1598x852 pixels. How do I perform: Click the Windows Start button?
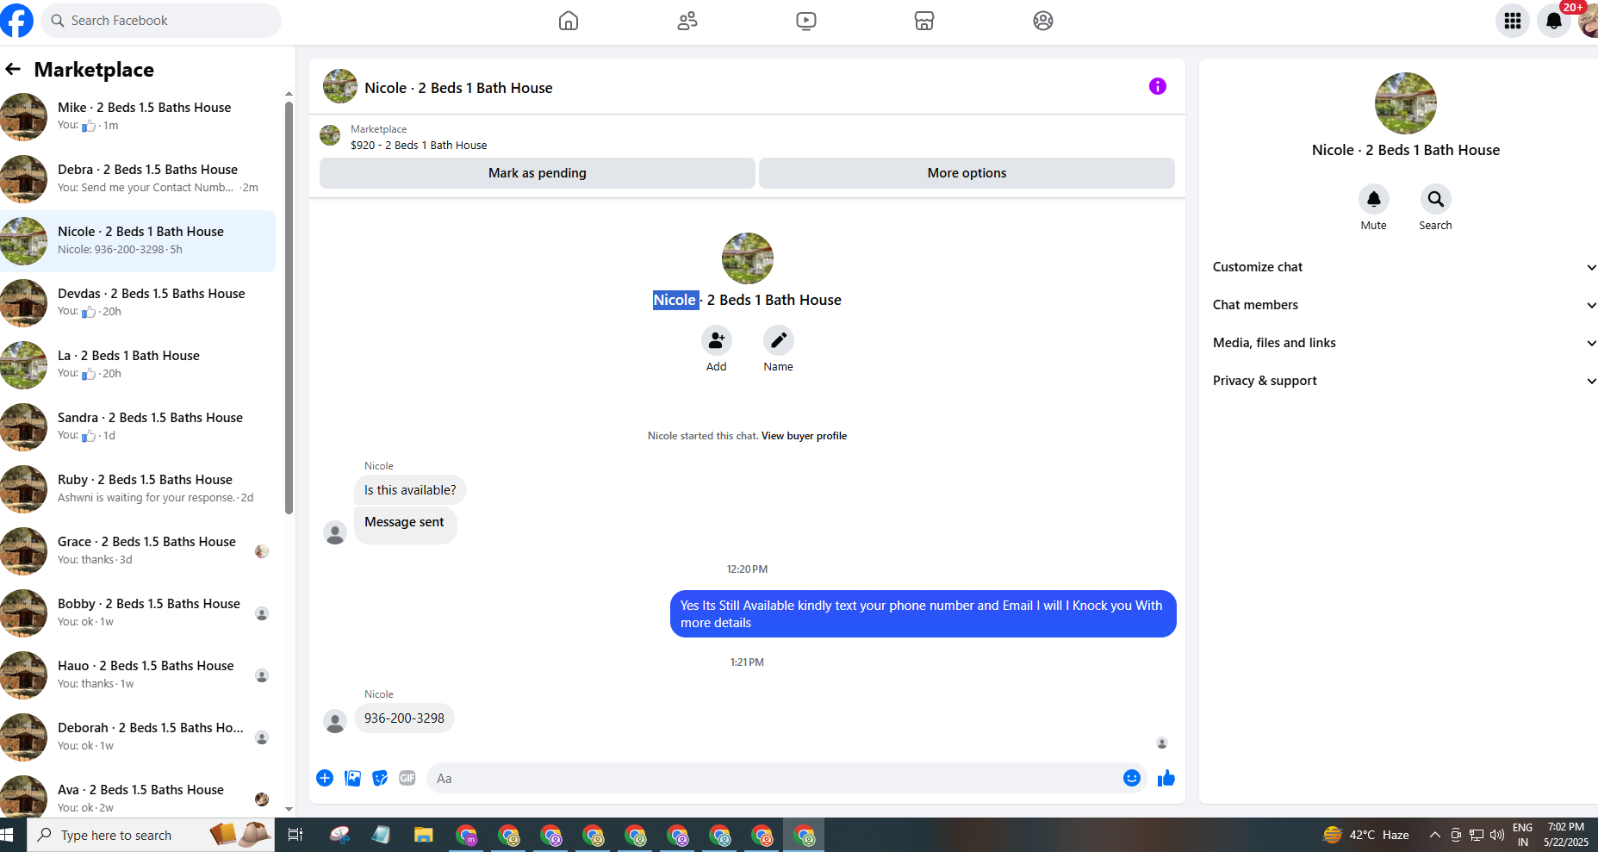click(x=8, y=835)
